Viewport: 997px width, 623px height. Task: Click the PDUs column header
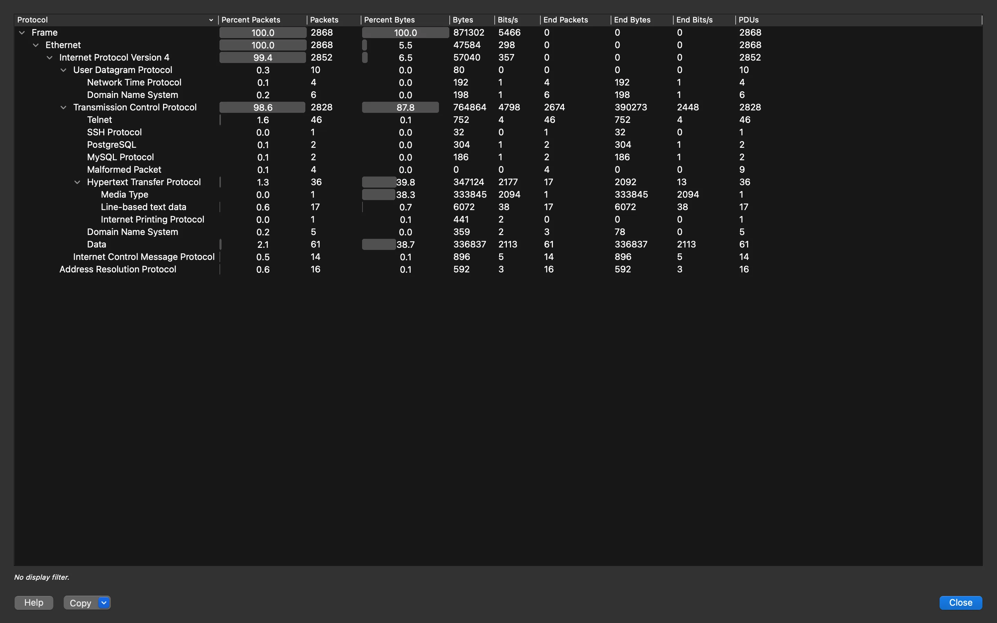coord(749,19)
